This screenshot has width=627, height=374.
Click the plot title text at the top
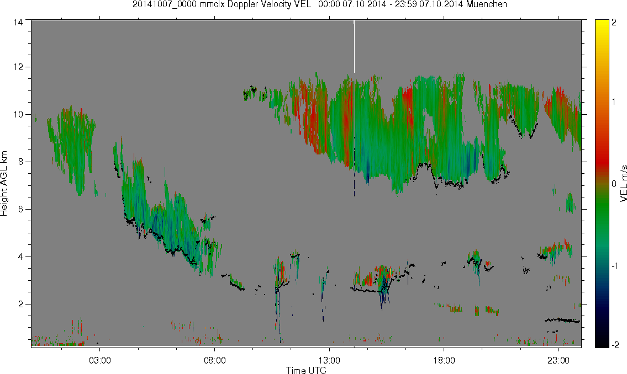pyautogui.click(x=319, y=4)
